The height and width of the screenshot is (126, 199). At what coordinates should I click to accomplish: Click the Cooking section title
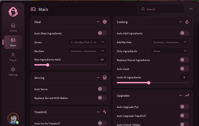pos(122,22)
